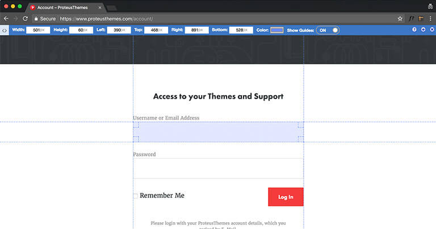Close the Account – ProteusThemes tab
Screen dimensions: 436x229
(100, 7)
